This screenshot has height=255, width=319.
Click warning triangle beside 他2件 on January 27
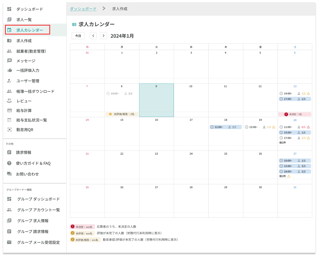click(289, 176)
